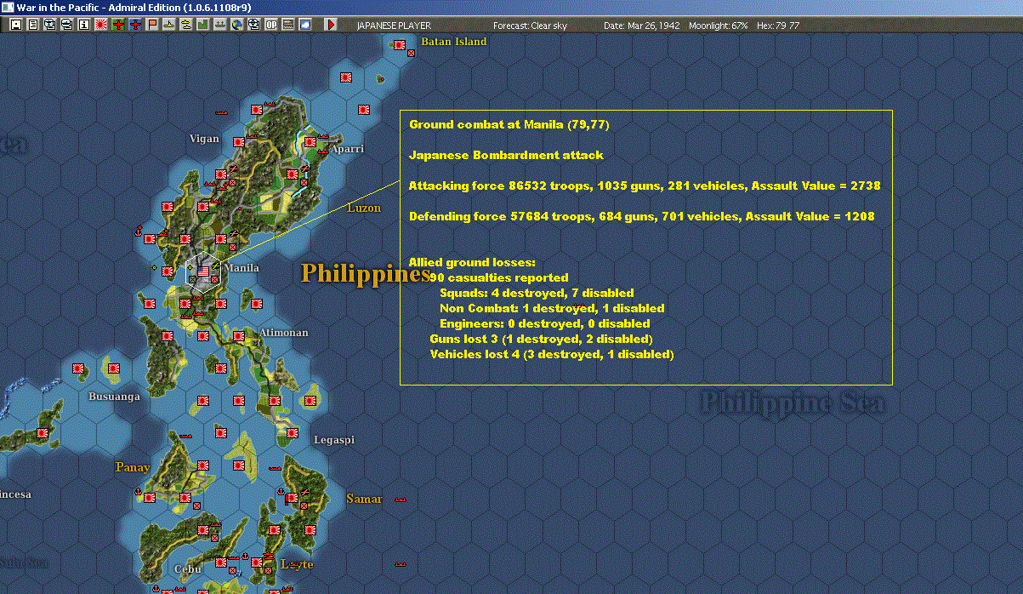
Task: Open the red plane on green icon
Action: [118, 25]
